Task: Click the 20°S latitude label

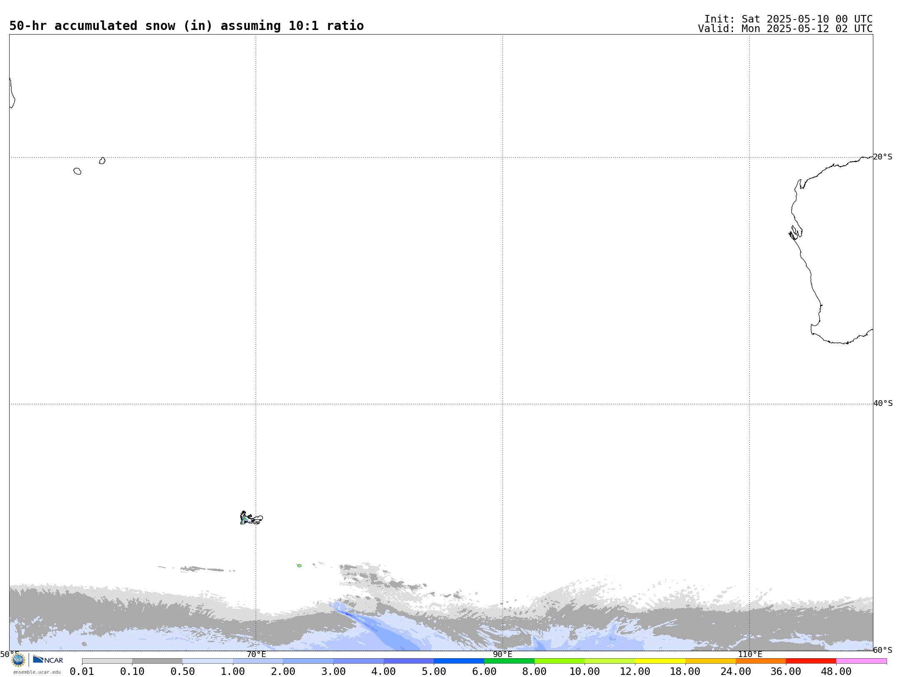Action: pyautogui.click(x=882, y=157)
